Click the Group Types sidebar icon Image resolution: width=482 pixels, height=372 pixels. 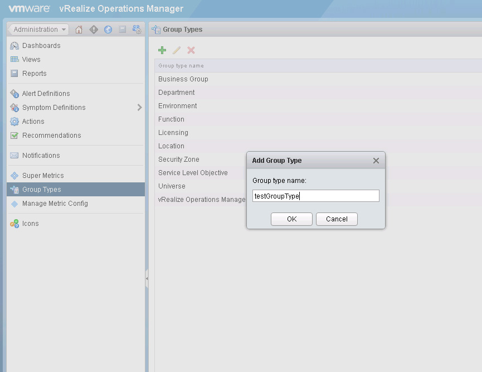14,190
